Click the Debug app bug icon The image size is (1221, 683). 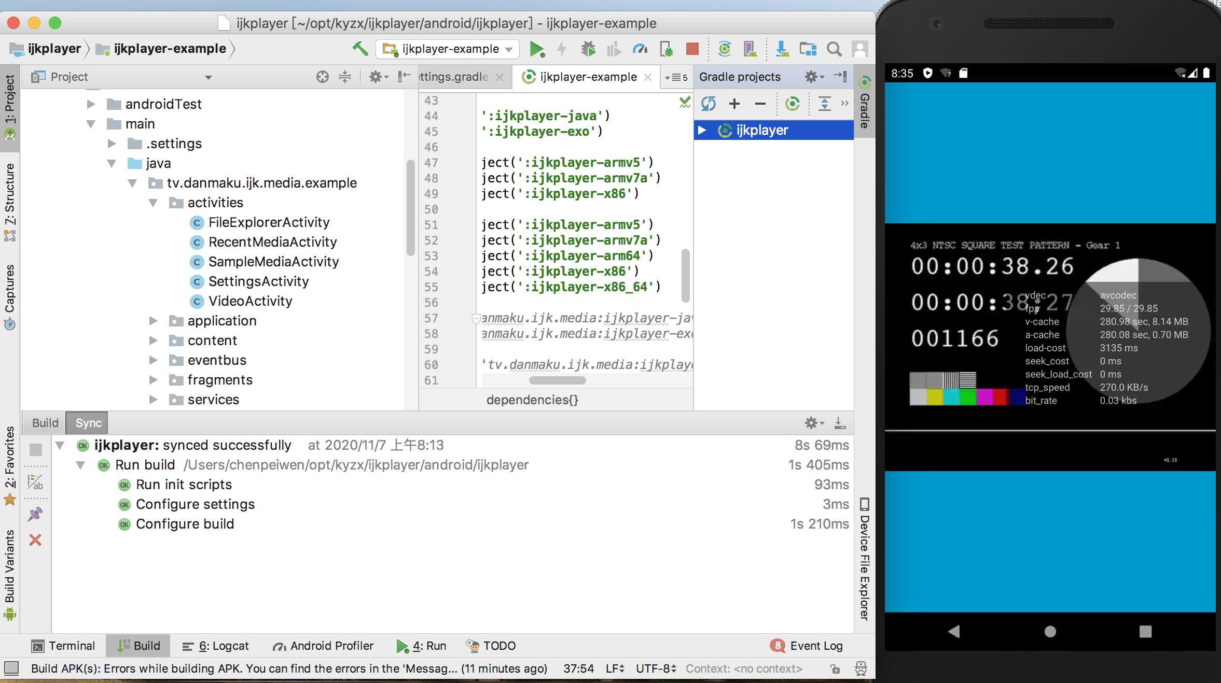click(x=588, y=49)
